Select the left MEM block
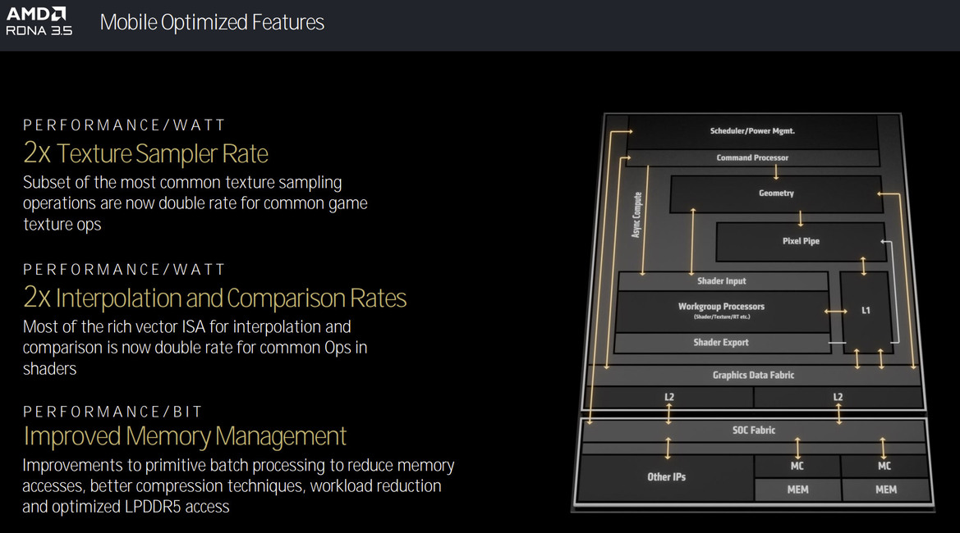Screen dimensions: 960x533 (797, 490)
